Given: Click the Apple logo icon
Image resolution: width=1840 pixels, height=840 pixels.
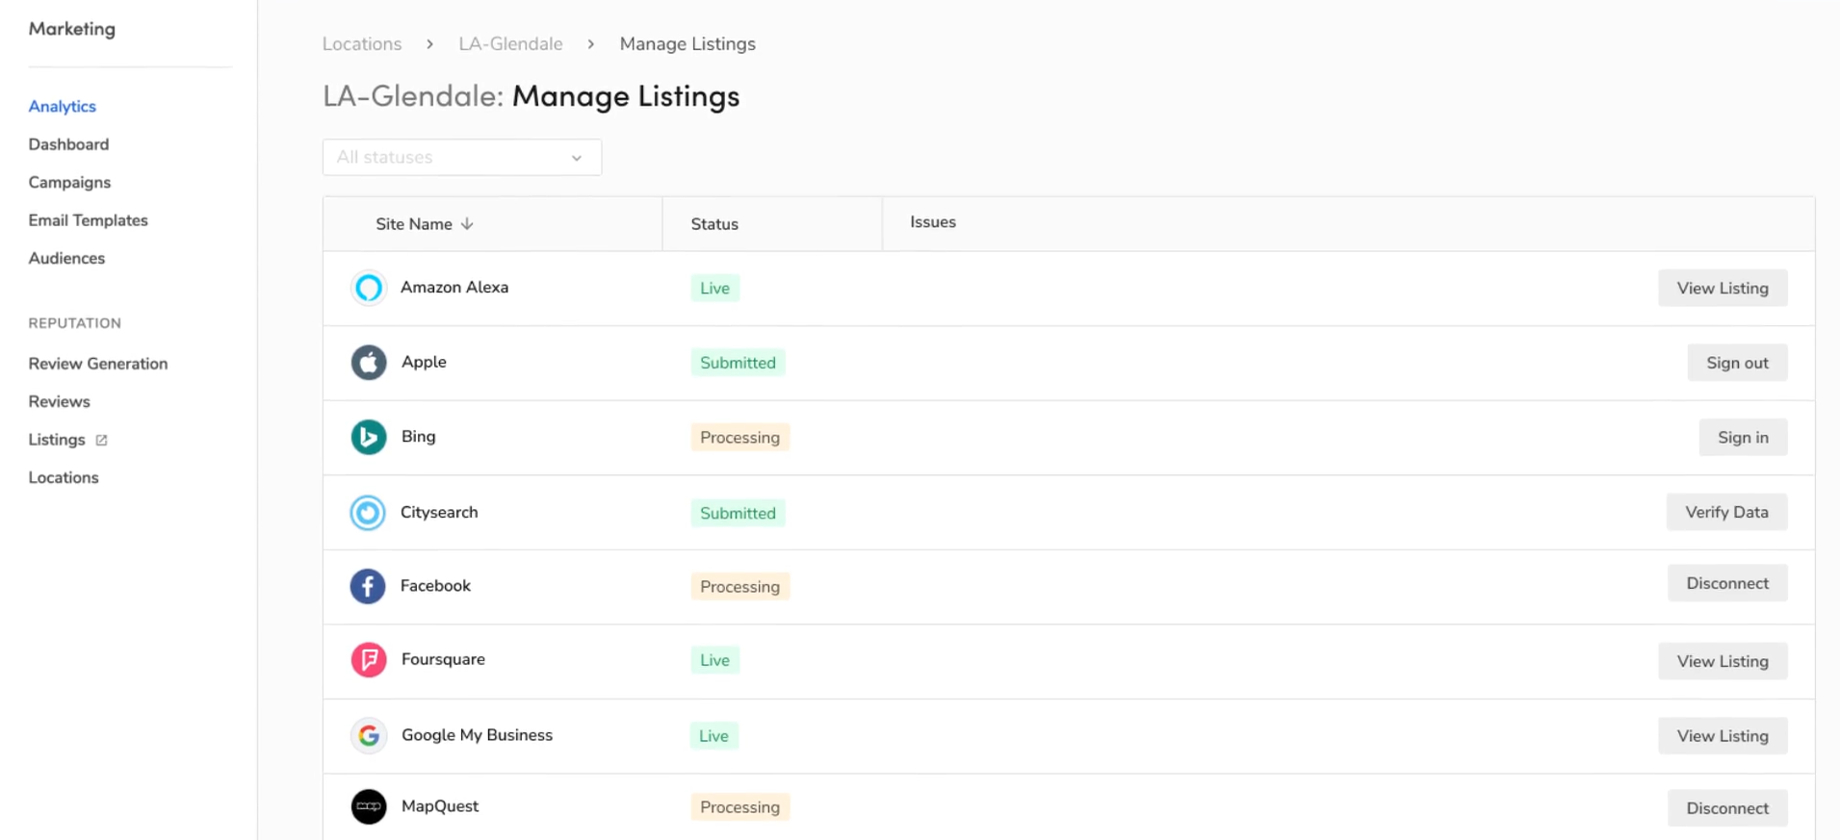Looking at the screenshot, I should [368, 363].
